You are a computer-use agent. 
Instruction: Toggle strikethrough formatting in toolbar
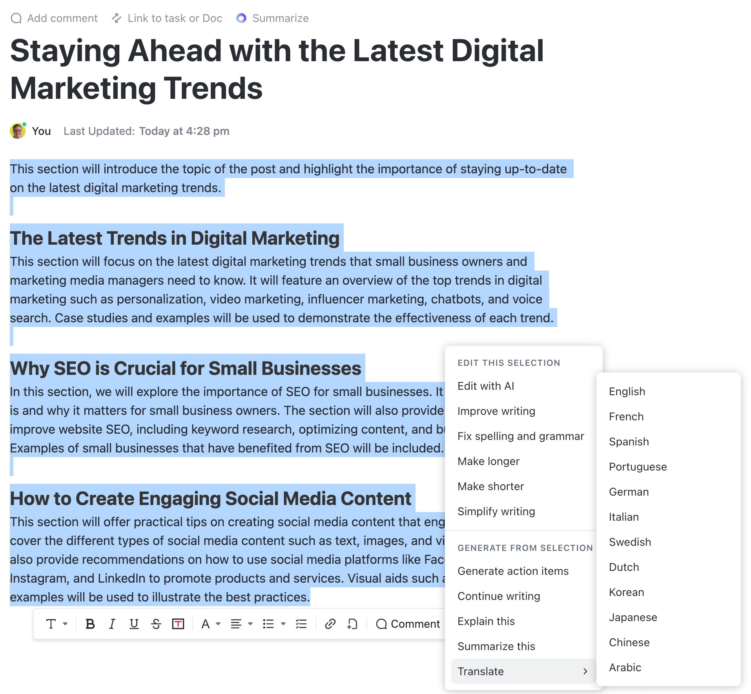point(156,624)
